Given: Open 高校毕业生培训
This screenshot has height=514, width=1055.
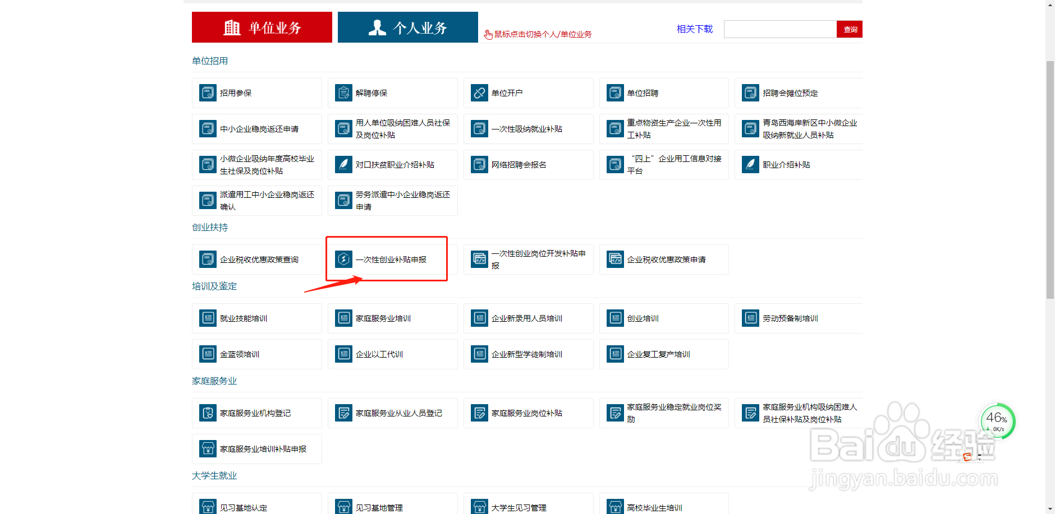Looking at the screenshot, I should click(x=664, y=504).
